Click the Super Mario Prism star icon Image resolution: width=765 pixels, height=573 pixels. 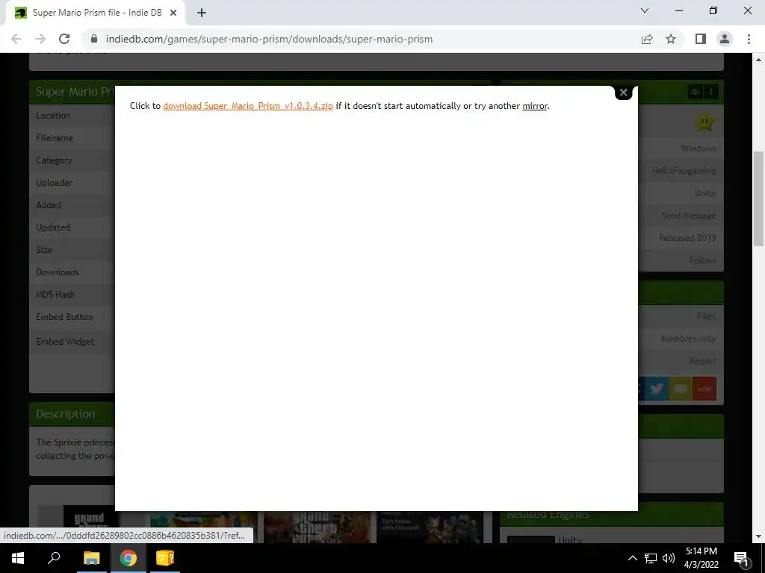point(705,122)
